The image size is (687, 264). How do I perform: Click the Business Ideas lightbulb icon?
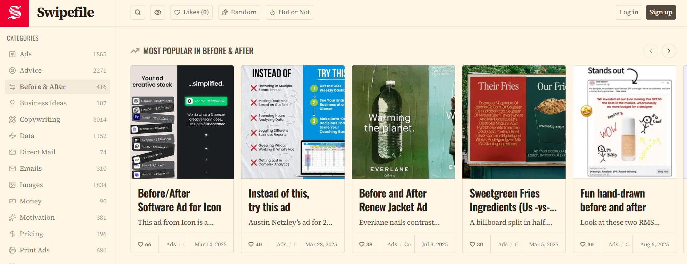(x=12, y=103)
